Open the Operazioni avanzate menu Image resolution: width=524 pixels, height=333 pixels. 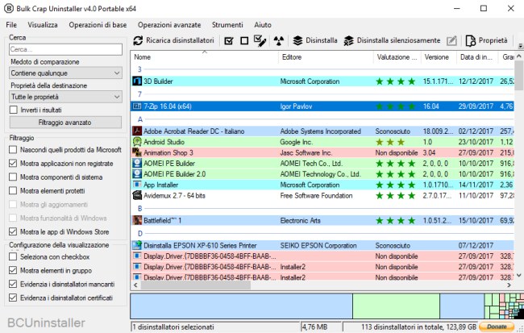pos(169,25)
